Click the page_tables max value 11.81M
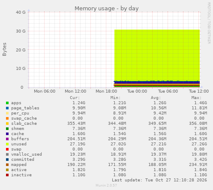This screenshot has width=213, height=190. tap(199, 108)
